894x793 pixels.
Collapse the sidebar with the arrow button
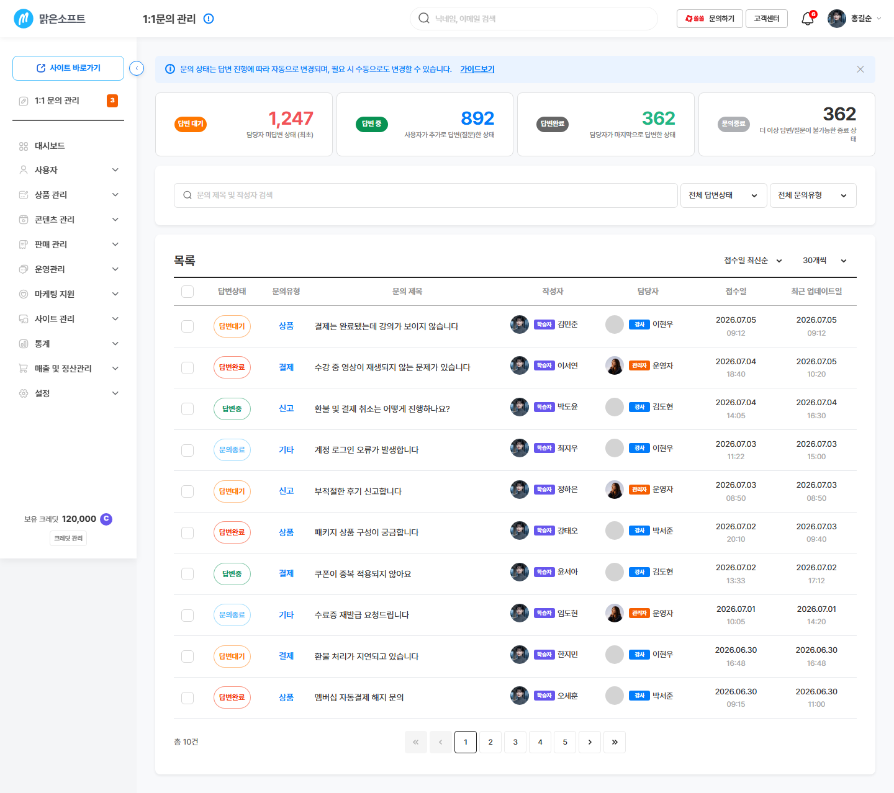point(137,68)
